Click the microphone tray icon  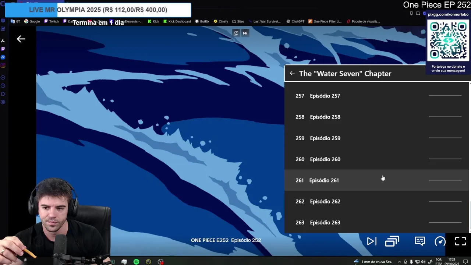pos(411,262)
